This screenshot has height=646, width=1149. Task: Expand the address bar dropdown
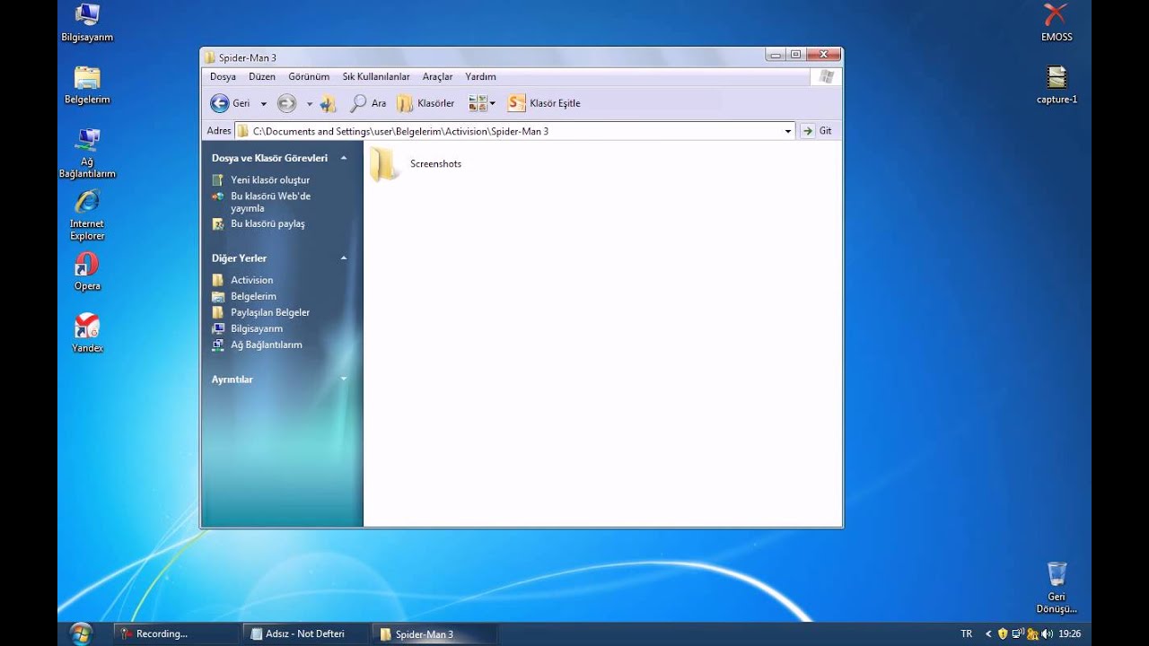[x=788, y=131]
